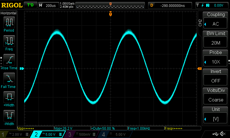Click the orange trigger level marker at right
This screenshot has width=230, height=138.
[x=200, y=68]
